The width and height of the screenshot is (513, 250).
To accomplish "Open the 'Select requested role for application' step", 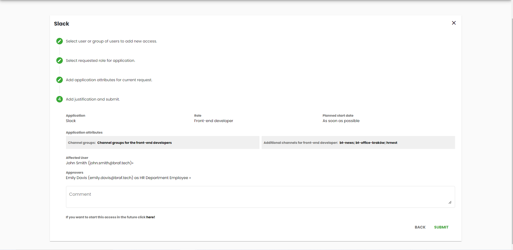I will click(x=100, y=60).
